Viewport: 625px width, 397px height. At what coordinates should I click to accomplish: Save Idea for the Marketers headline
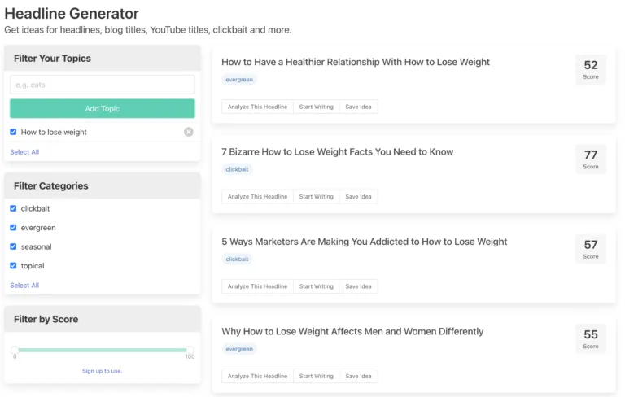358,286
